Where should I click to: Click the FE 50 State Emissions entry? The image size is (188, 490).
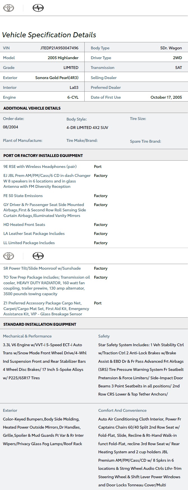tap(23, 196)
